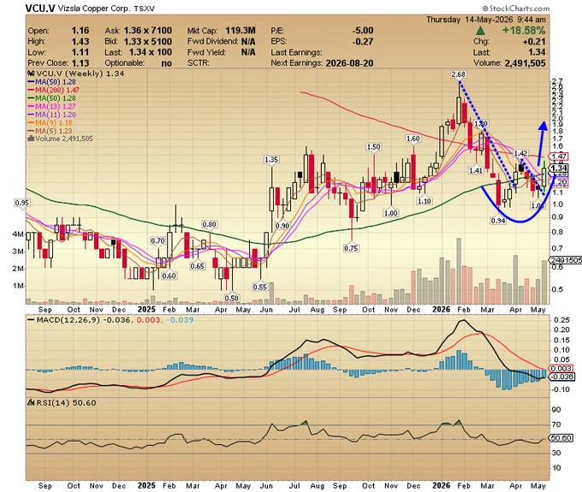Click the VCU.V ticker symbol title
The width and height of the screenshot is (582, 492).
40,9
